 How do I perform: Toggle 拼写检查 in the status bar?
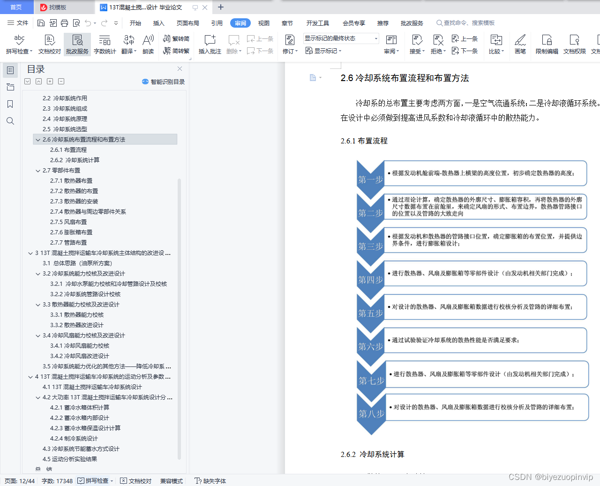(x=95, y=481)
